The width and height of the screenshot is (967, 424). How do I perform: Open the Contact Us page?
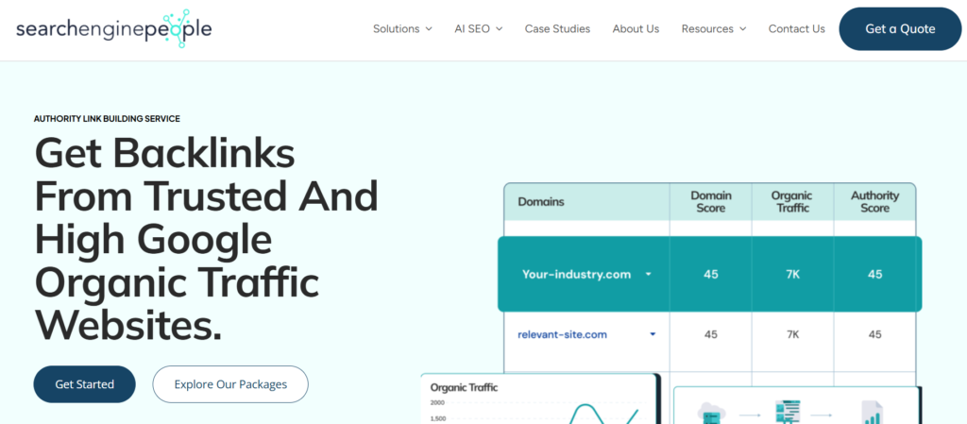796,29
